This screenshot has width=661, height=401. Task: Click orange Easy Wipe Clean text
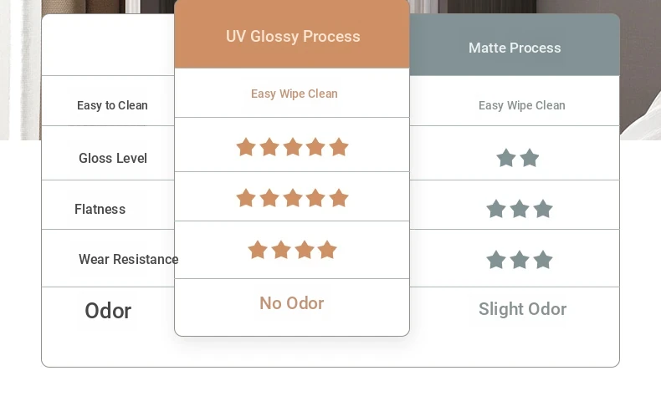point(295,94)
